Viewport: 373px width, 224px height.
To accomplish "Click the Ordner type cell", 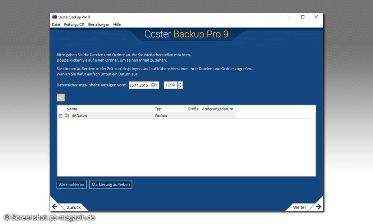I will (161, 116).
